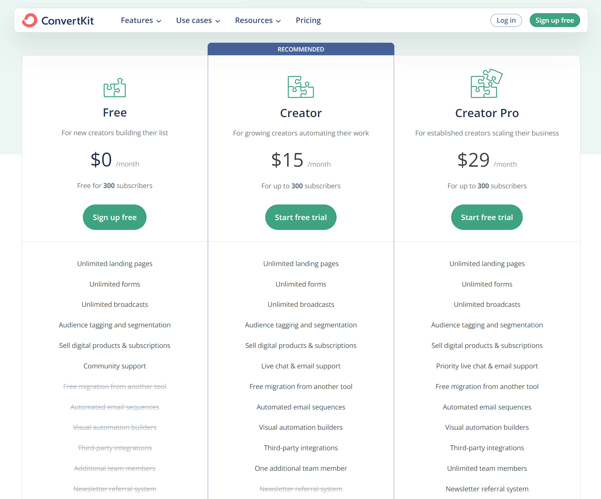Click the $29 price
The height and width of the screenshot is (499, 601).
click(473, 160)
